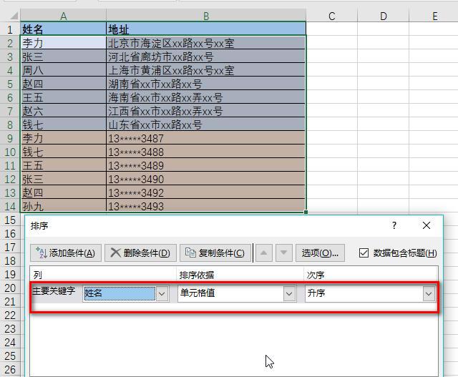Click cell 湖南省xx市xx路xx号
The width and height of the screenshot is (458, 377).
tap(206, 84)
